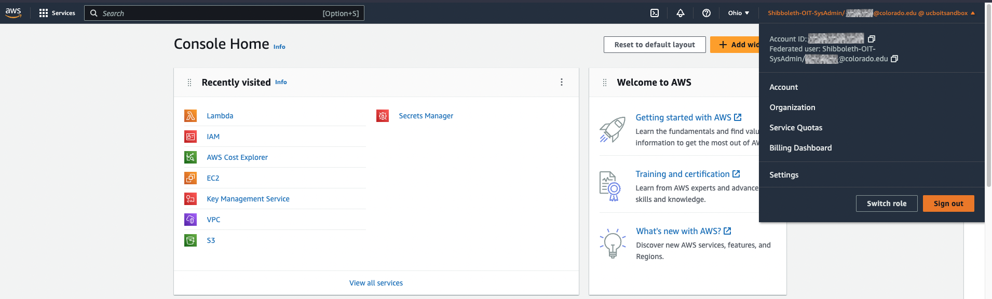992x299 pixels.
Task: Click the rocket getting-started icon
Action: [613, 129]
